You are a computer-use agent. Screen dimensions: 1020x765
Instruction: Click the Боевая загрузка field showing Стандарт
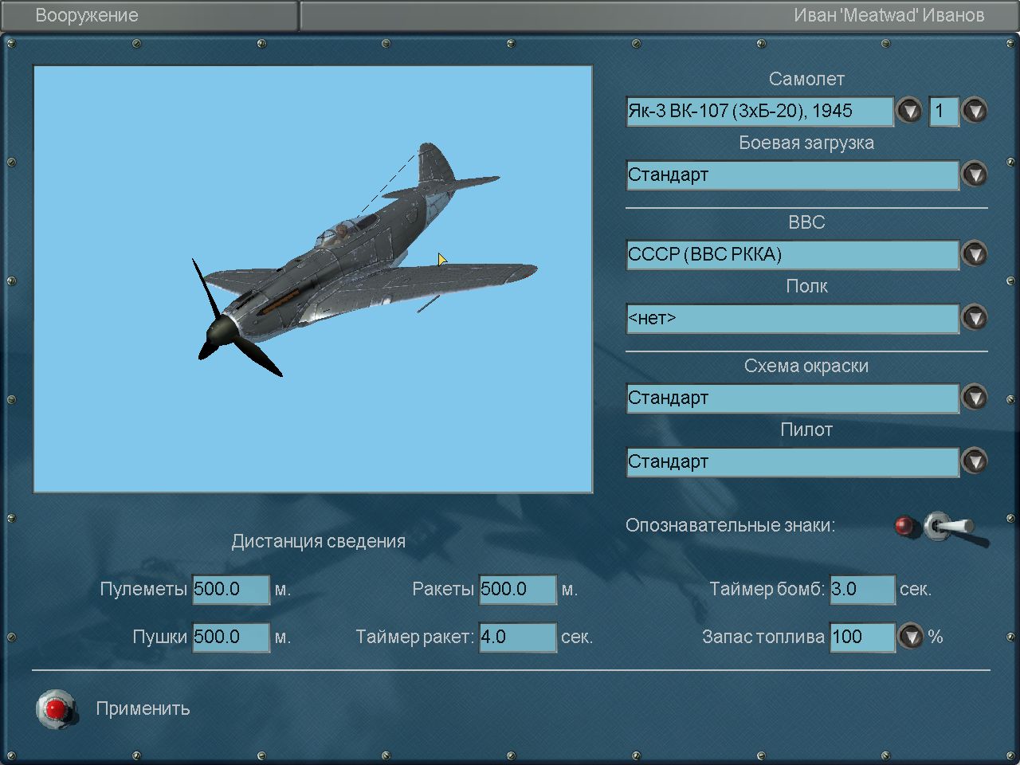pos(792,175)
